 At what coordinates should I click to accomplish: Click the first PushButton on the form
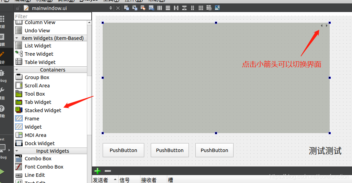124,150
